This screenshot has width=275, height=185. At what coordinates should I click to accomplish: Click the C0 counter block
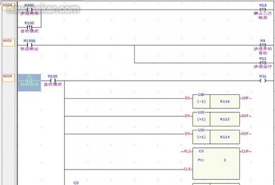(x=216, y=163)
